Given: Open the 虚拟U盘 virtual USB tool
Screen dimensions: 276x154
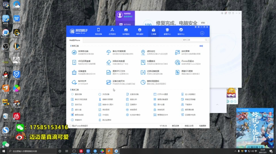Looking at the screenshot, I should tap(76, 109).
